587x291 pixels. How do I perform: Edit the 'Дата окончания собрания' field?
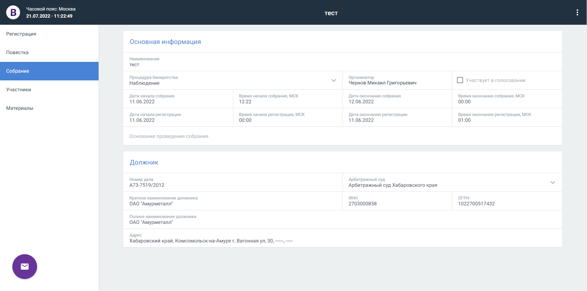pos(397,99)
